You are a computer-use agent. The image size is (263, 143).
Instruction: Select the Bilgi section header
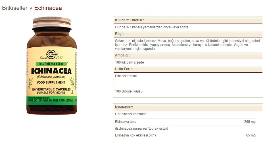click(188, 34)
